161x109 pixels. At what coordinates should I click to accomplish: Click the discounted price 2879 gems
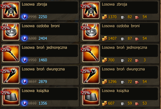pyautogui.click(x=43, y=82)
